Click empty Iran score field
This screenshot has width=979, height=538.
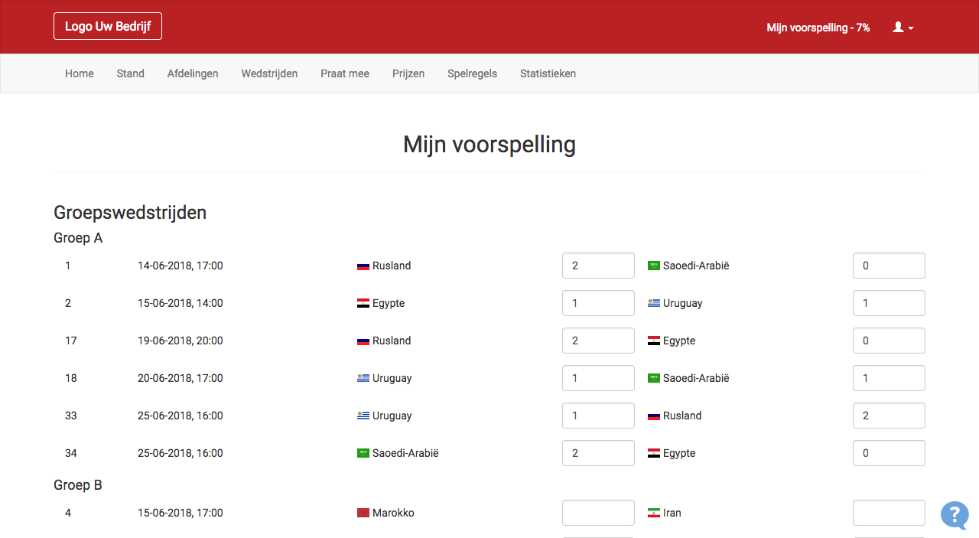(x=889, y=513)
